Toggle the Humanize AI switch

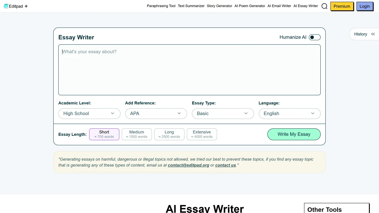[314, 37]
